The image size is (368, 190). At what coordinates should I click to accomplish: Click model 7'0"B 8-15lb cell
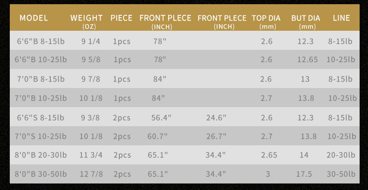click(41, 79)
